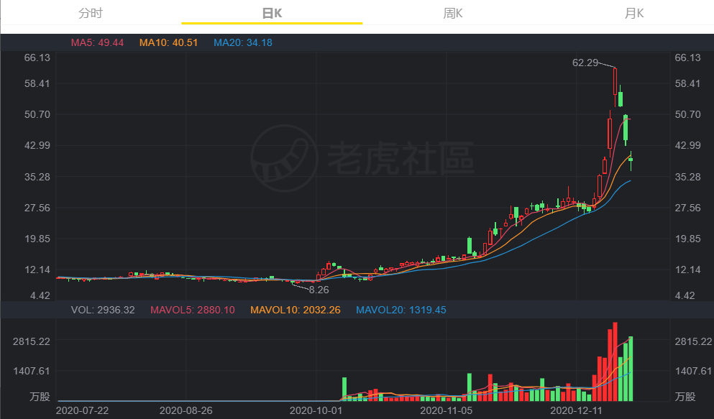Click the 2020-12-11 date axis label
The image size is (714, 419).
tap(576, 410)
